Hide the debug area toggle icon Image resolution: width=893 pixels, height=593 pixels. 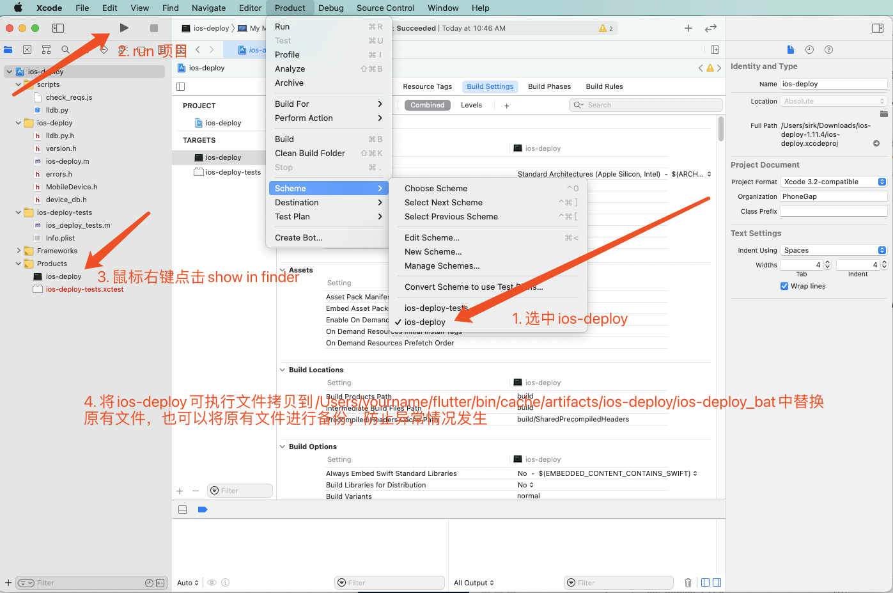pyautogui.click(x=183, y=510)
